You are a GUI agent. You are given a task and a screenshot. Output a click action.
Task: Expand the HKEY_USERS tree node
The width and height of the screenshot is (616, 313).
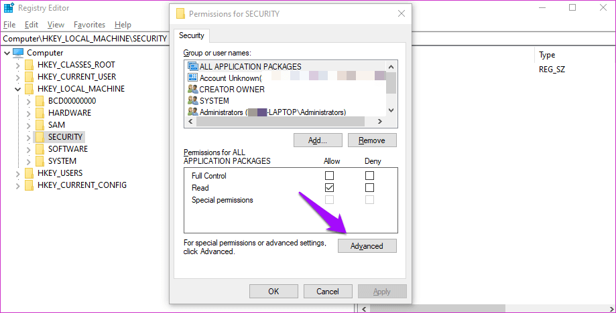(x=17, y=173)
